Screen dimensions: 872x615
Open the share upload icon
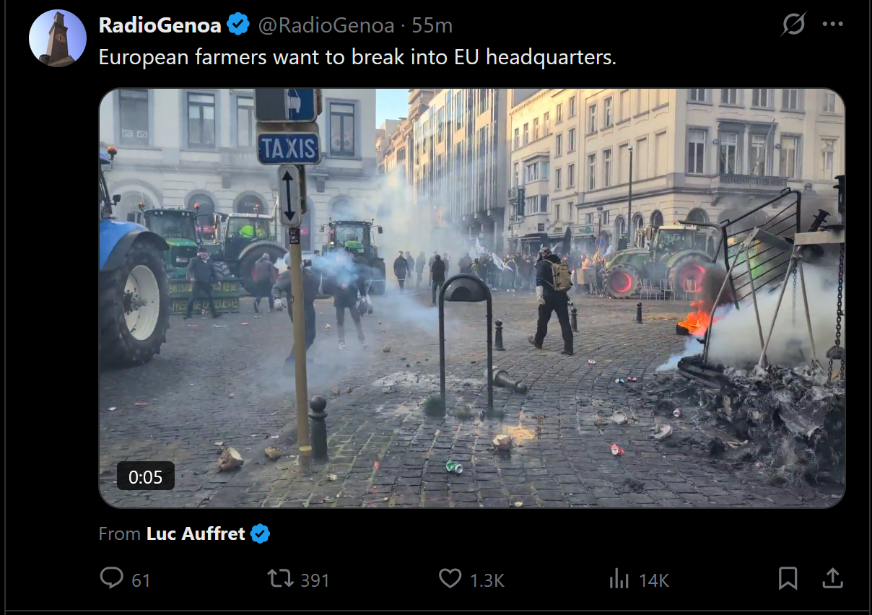pyautogui.click(x=832, y=578)
